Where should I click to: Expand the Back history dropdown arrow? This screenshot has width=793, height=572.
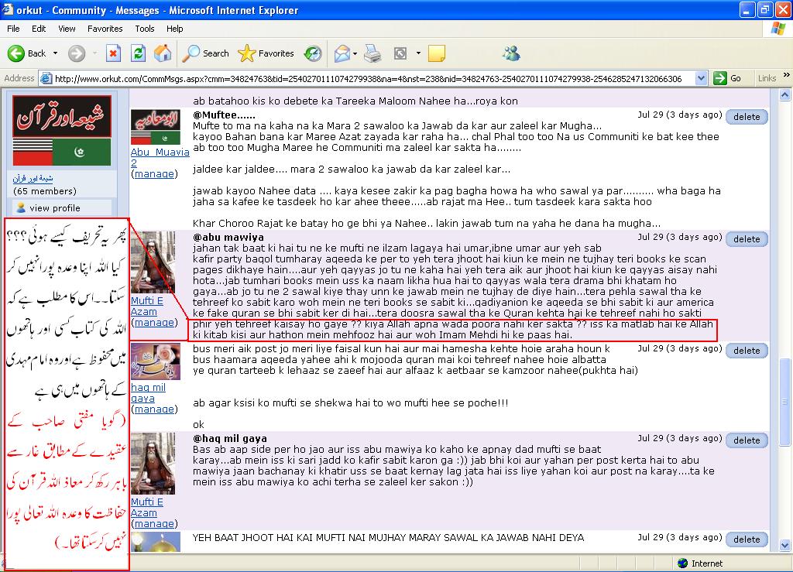(x=55, y=53)
